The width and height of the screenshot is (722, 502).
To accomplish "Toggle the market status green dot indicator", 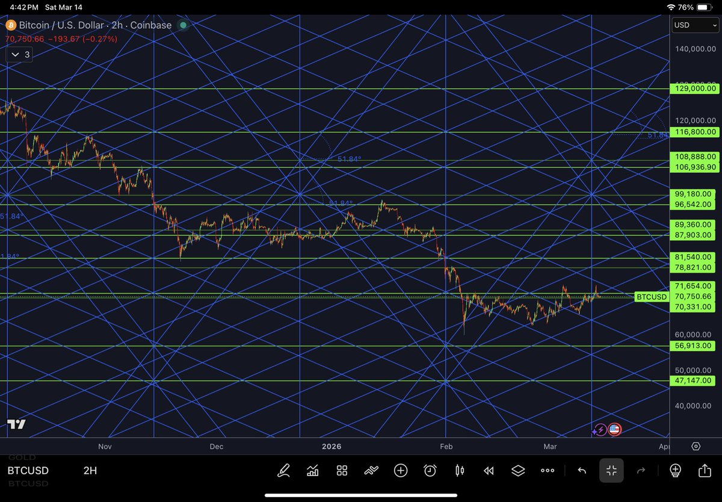I will click(182, 25).
